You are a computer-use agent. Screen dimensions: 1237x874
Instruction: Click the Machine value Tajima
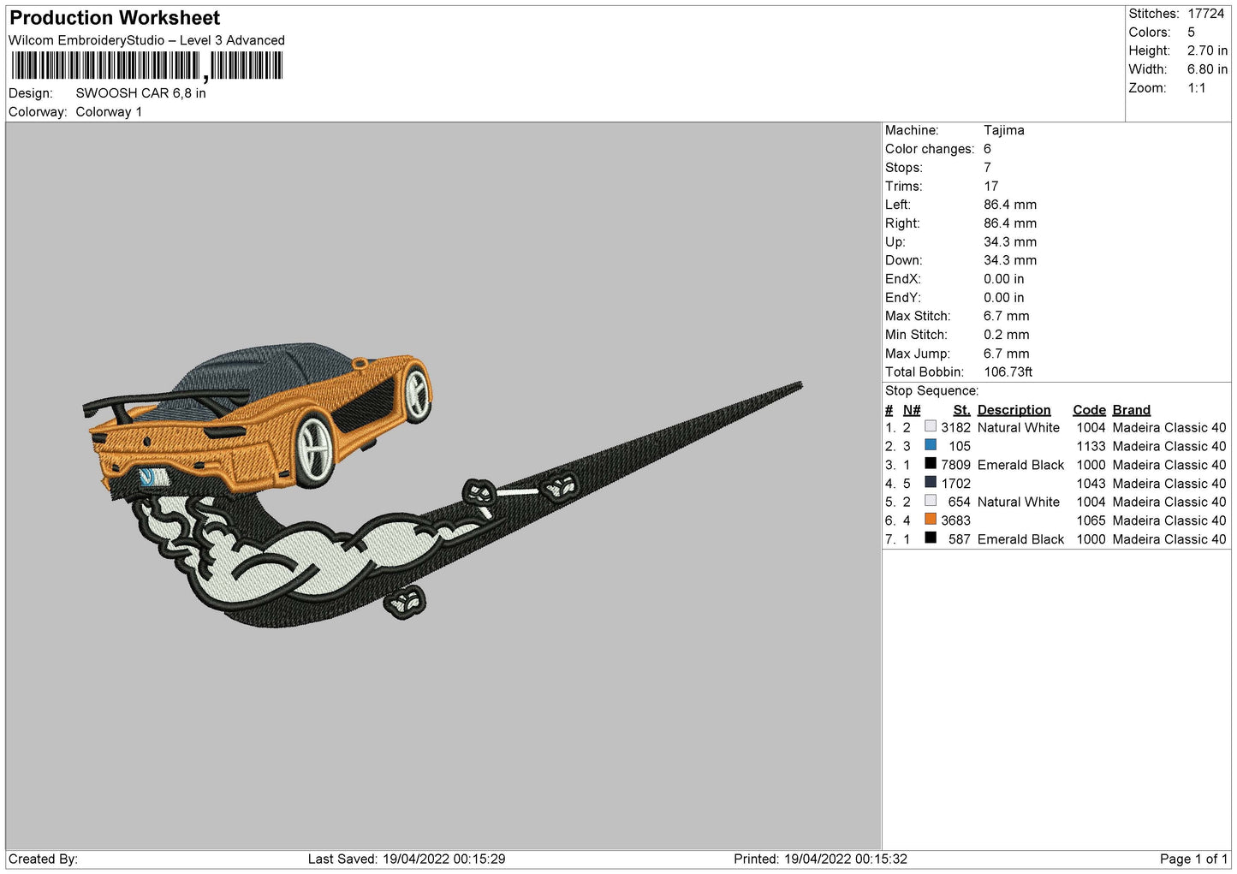click(1004, 130)
